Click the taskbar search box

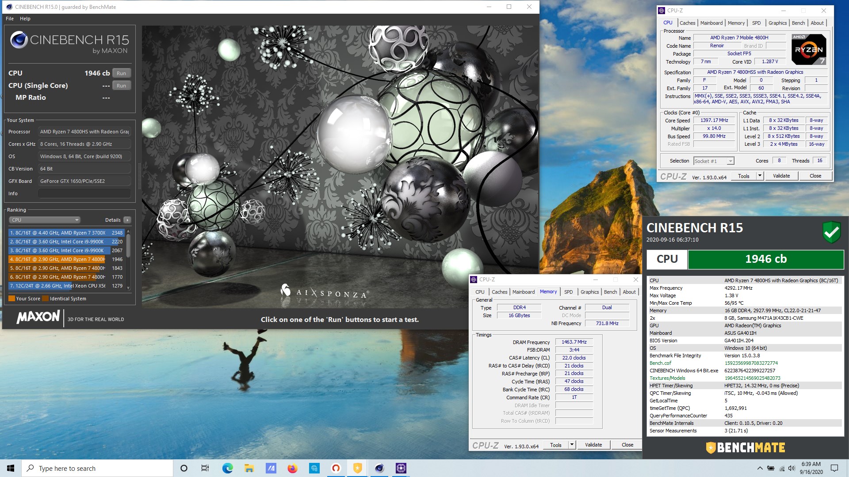coord(97,468)
